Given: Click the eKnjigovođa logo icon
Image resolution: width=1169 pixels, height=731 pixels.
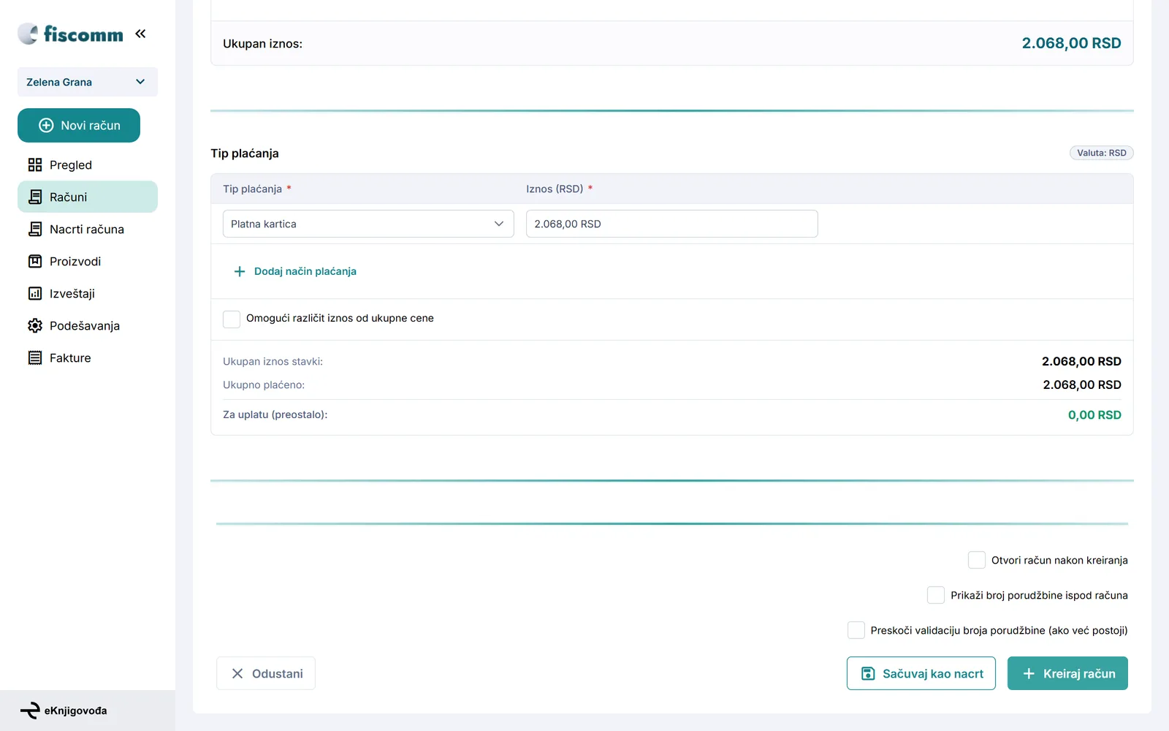Looking at the screenshot, I should [x=30, y=711].
